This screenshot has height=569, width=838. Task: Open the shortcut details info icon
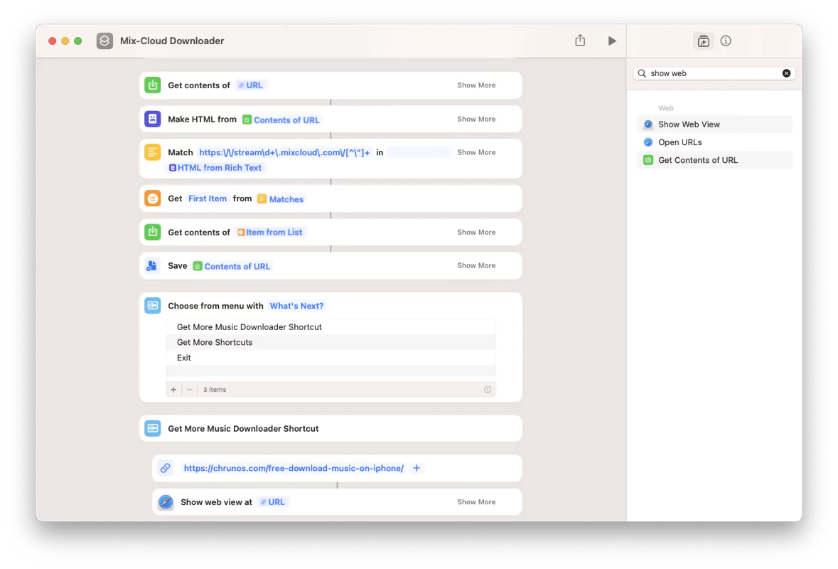tap(726, 41)
